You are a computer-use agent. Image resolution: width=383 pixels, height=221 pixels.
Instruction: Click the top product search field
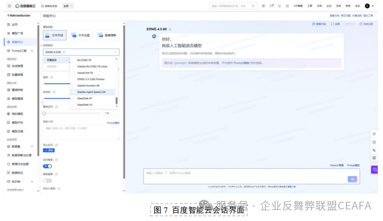233,6
